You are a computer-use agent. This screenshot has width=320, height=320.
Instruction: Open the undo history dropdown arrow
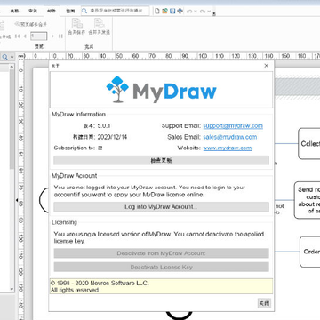coord(196,12)
